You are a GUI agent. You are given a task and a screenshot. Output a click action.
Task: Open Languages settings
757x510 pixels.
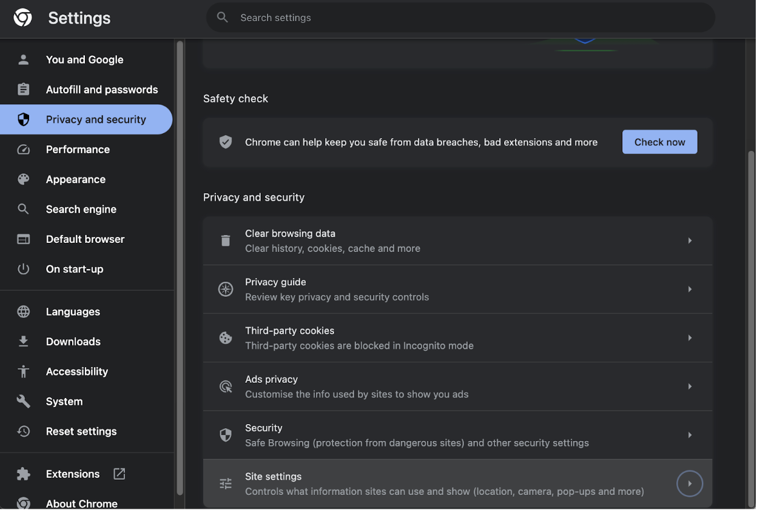point(73,311)
